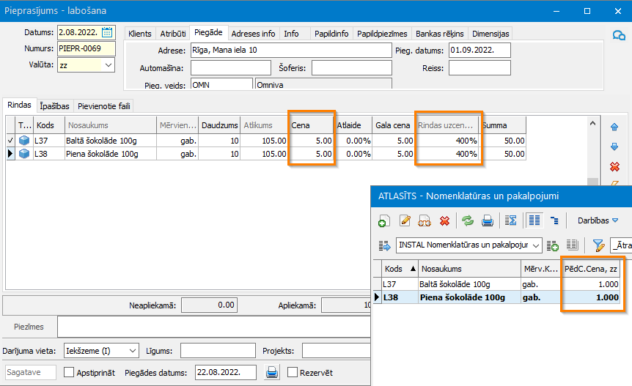This screenshot has width=632, height=386.
Task: Move row up with blue up arrow
Action: coord(614,127)
